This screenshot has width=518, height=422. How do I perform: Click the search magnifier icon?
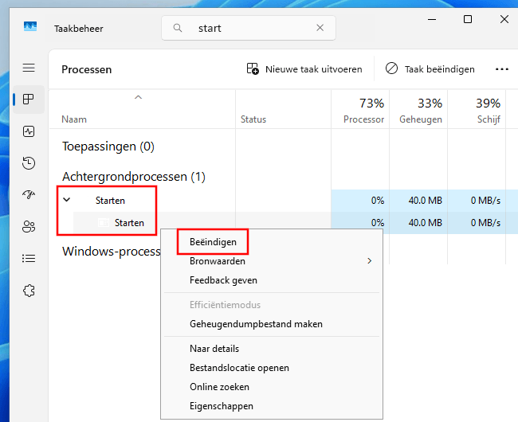(178, 28)
